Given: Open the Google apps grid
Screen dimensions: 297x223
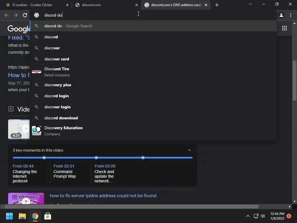Looking at the screenshot, I should 285,28.
